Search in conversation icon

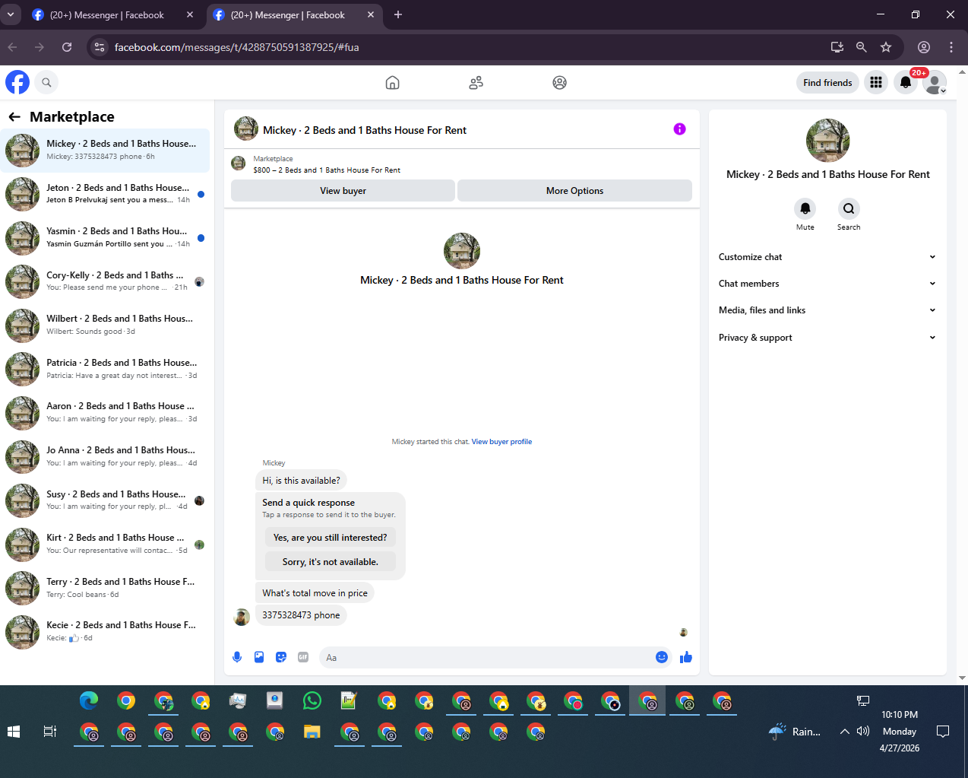pos(849,208)
